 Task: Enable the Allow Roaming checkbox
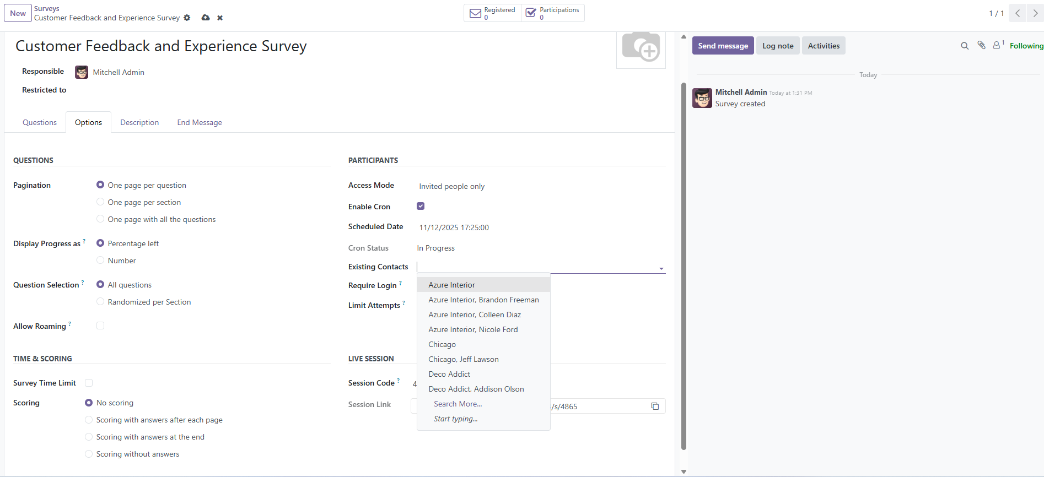pyautogui.click(x=100, y=326)
